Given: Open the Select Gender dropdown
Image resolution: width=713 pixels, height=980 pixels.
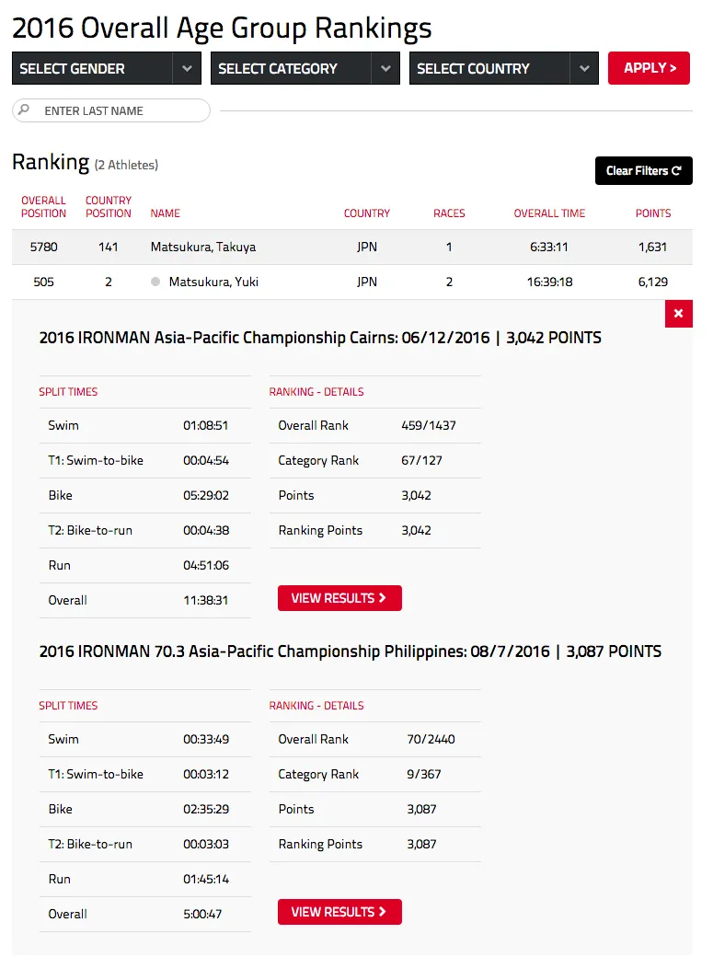Looking at the screenshot, I should point(106,68).
